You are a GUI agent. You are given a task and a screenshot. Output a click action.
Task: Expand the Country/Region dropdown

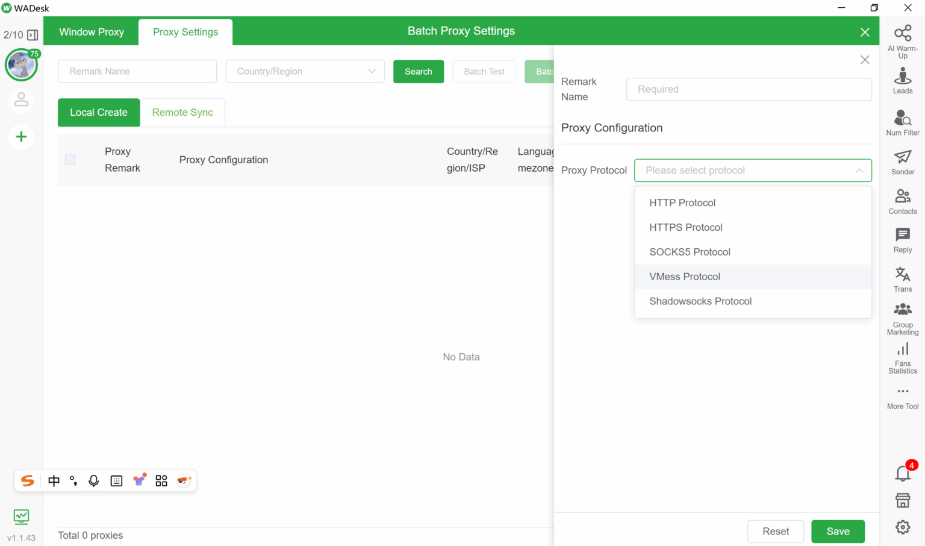pyautogui.click(x=305, y=72)
